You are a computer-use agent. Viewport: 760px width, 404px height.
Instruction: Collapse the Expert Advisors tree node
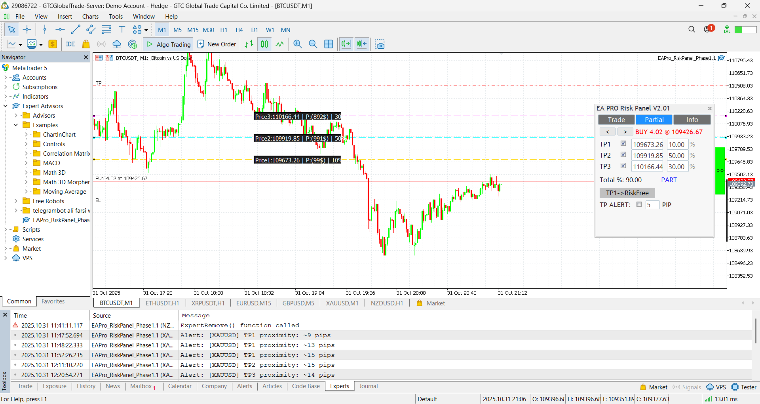[6, 106]
